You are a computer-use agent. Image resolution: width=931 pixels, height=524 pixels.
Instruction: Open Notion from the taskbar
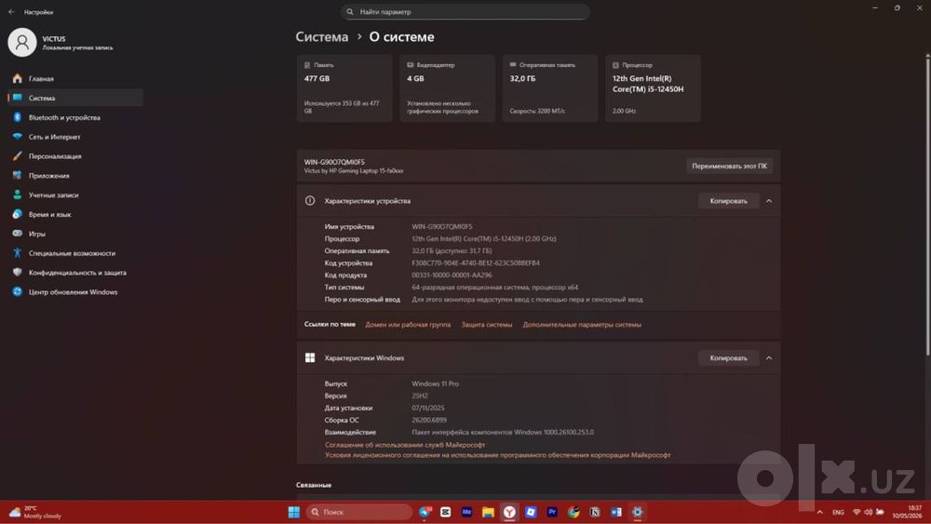[595, 512]
